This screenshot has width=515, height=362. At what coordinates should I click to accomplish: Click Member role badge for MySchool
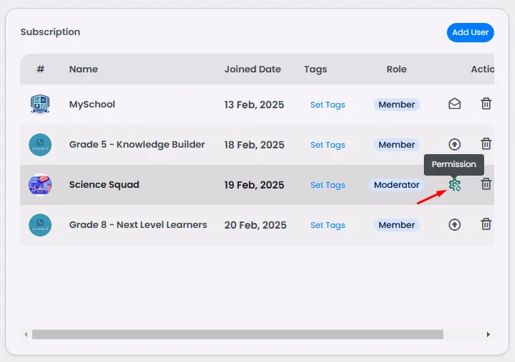tap(396, 105)
